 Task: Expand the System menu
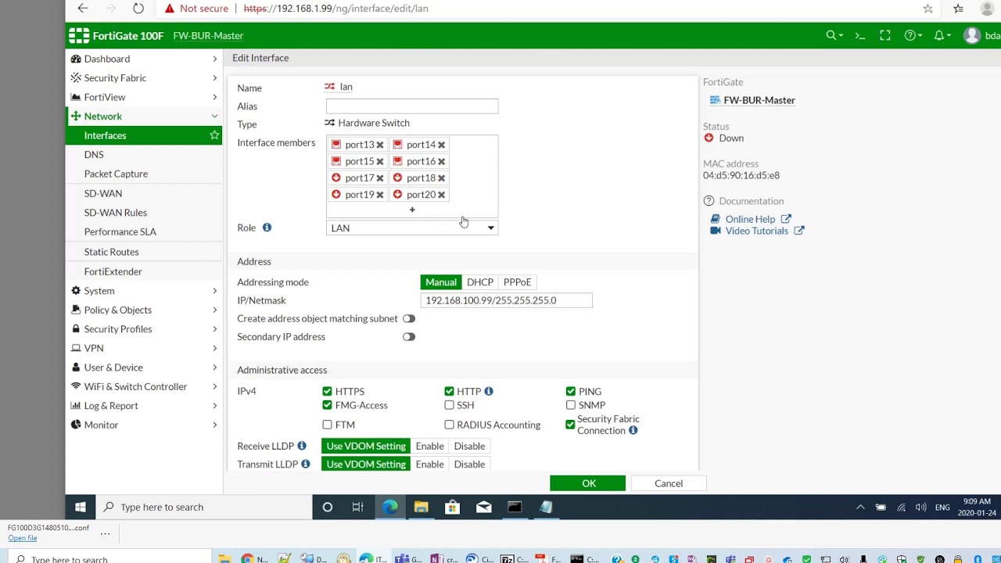tap(145, 291)
